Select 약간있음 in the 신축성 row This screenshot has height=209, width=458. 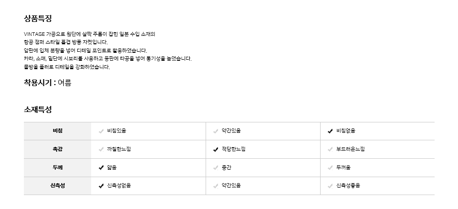coord(231,186)
